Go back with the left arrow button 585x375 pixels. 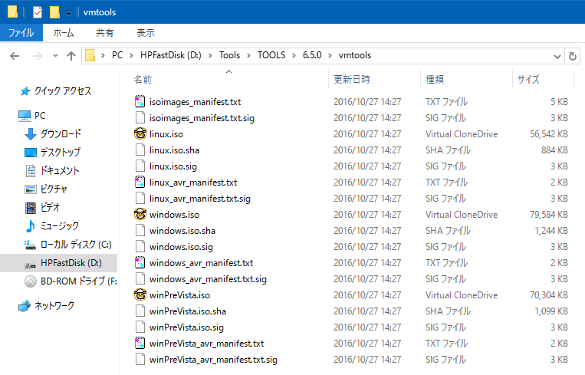click(15, 56)
